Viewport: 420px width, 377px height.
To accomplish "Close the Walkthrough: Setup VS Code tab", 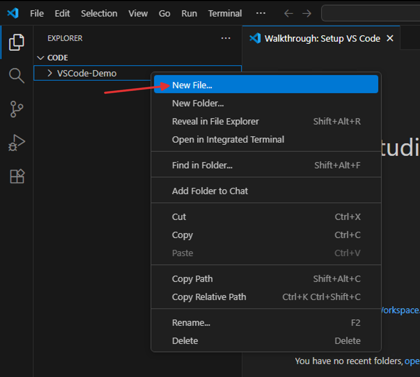I will [390, 38].
